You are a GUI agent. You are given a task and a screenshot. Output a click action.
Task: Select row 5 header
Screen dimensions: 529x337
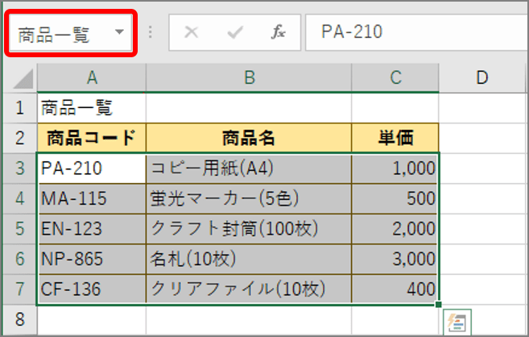point(20,229)
